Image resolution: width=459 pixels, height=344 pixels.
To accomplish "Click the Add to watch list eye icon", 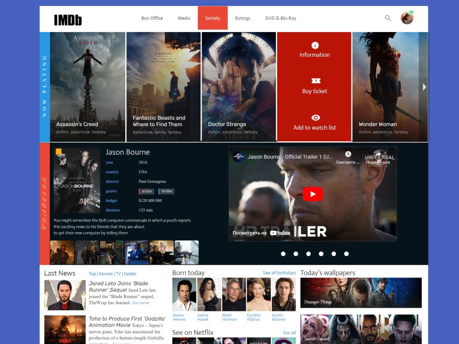I will click(316, 117).
